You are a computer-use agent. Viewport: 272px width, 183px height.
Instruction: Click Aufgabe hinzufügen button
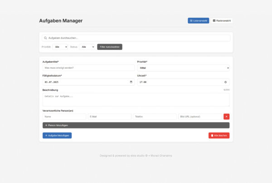(57, 136)
